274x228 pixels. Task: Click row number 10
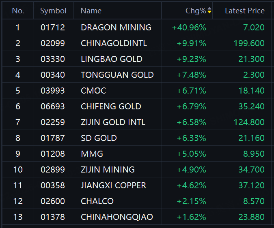click(18, 170)
